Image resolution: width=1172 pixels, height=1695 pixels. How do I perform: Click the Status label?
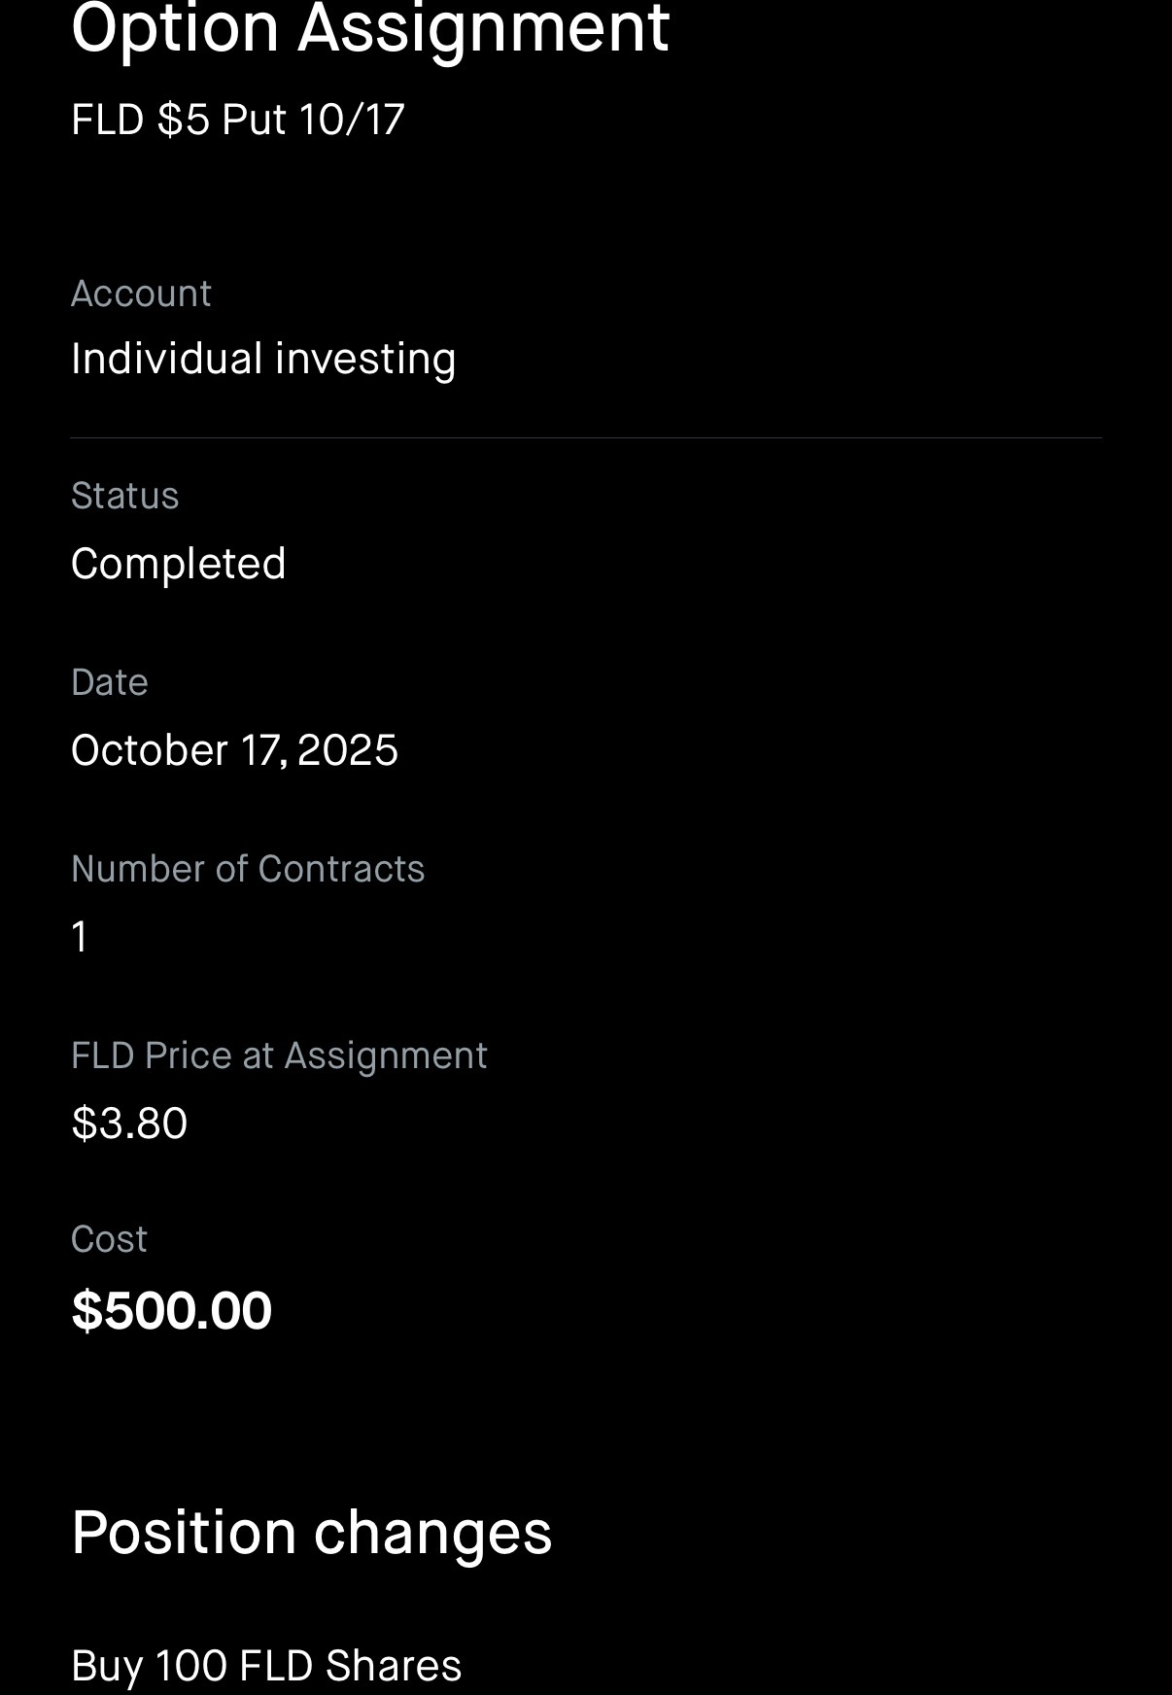[x=124, y=496]
